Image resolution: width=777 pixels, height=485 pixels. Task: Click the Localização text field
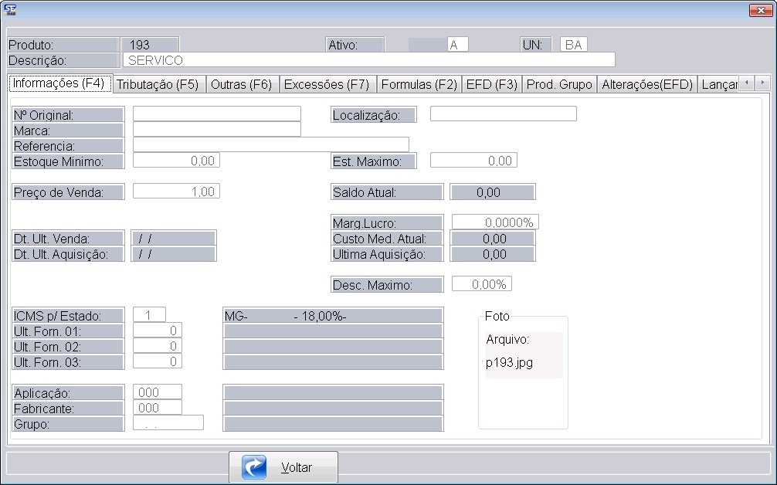pos(503,114)
